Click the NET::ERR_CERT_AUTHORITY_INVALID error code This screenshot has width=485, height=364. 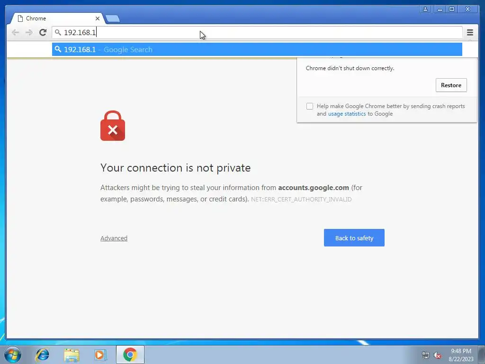301,200
